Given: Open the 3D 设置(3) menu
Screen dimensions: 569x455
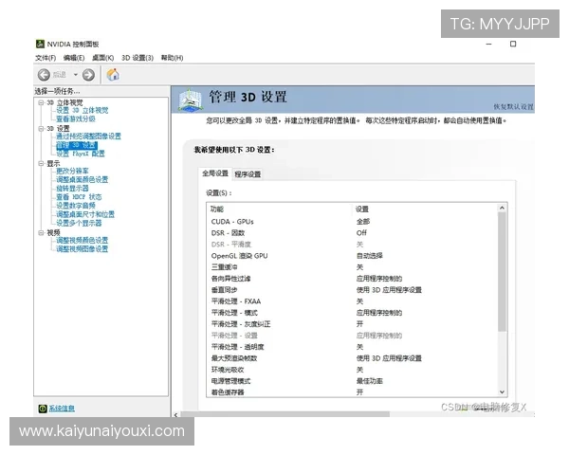Looking at the screenshot, I should coord(138,58).
